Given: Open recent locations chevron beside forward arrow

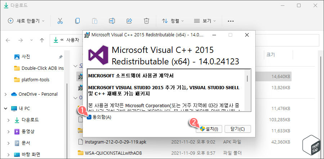Looking at the screenshot, I should [x=31, y=40].
